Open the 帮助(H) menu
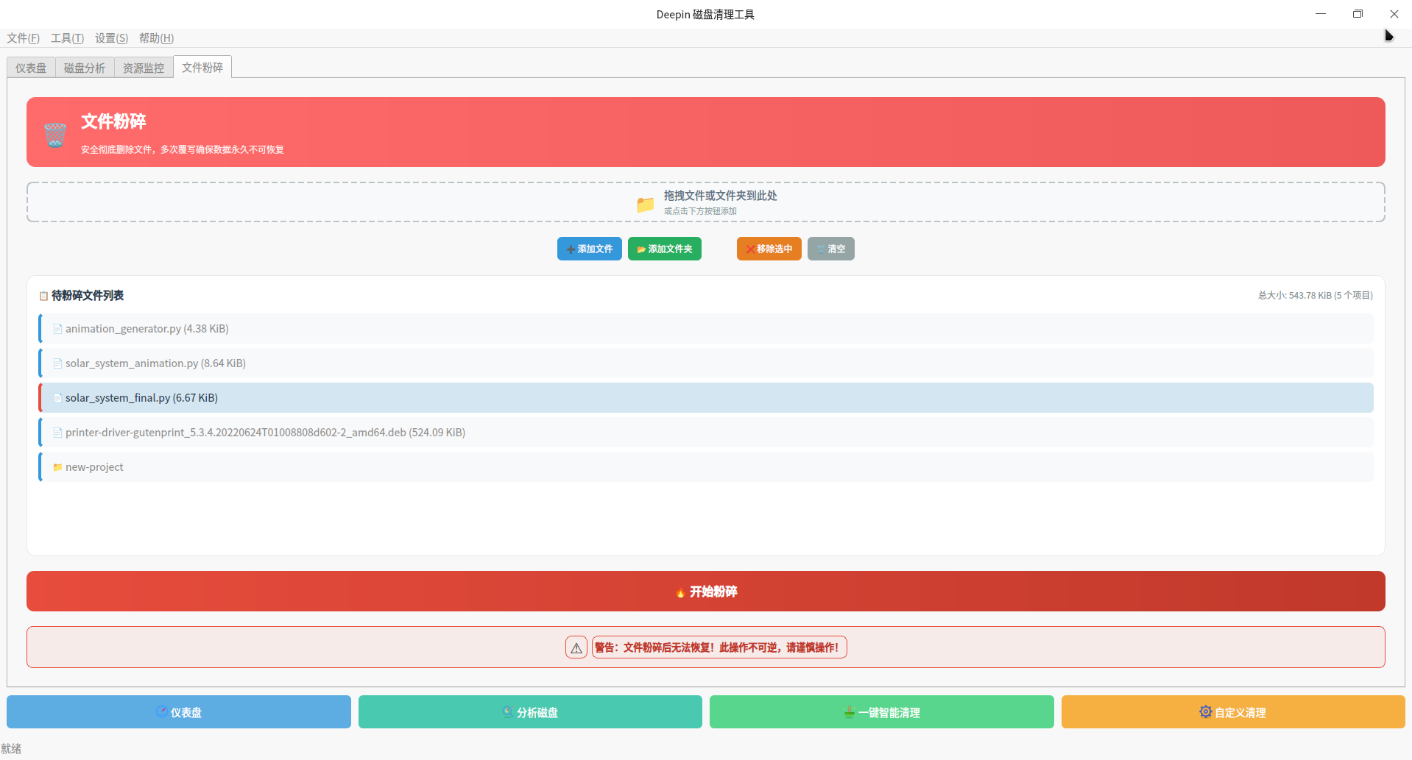Viewport: 1412px width, 760px height. click(156, 38)
